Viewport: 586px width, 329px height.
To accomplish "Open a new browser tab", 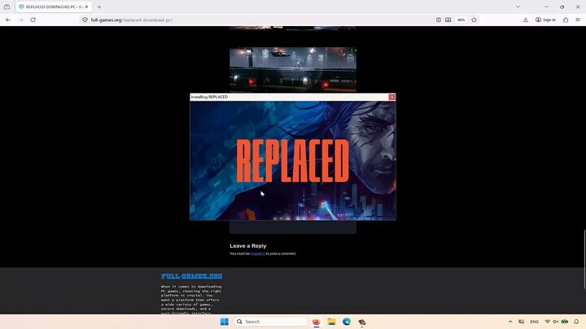I will 99,6.
